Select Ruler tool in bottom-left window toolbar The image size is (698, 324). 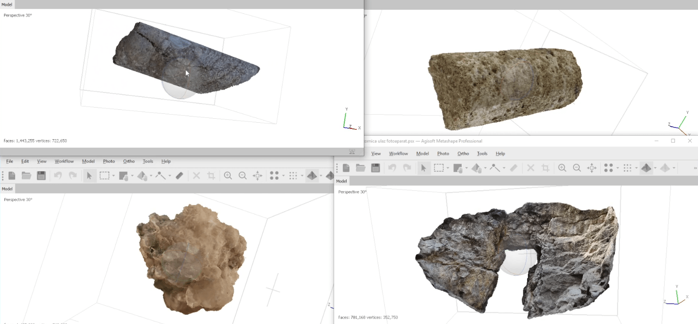coord(180,176)
